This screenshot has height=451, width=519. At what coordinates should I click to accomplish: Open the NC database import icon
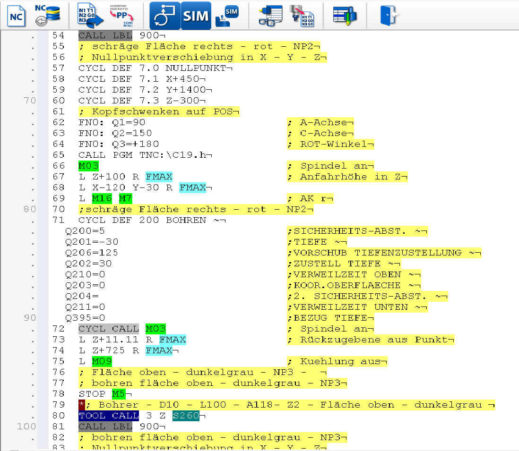[48, 16]
